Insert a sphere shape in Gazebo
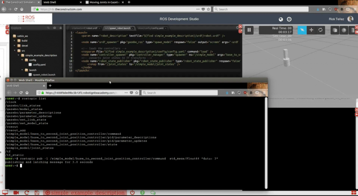Image resolution: width=358 pixels, height=196 pixels. (x=344, y=30)
